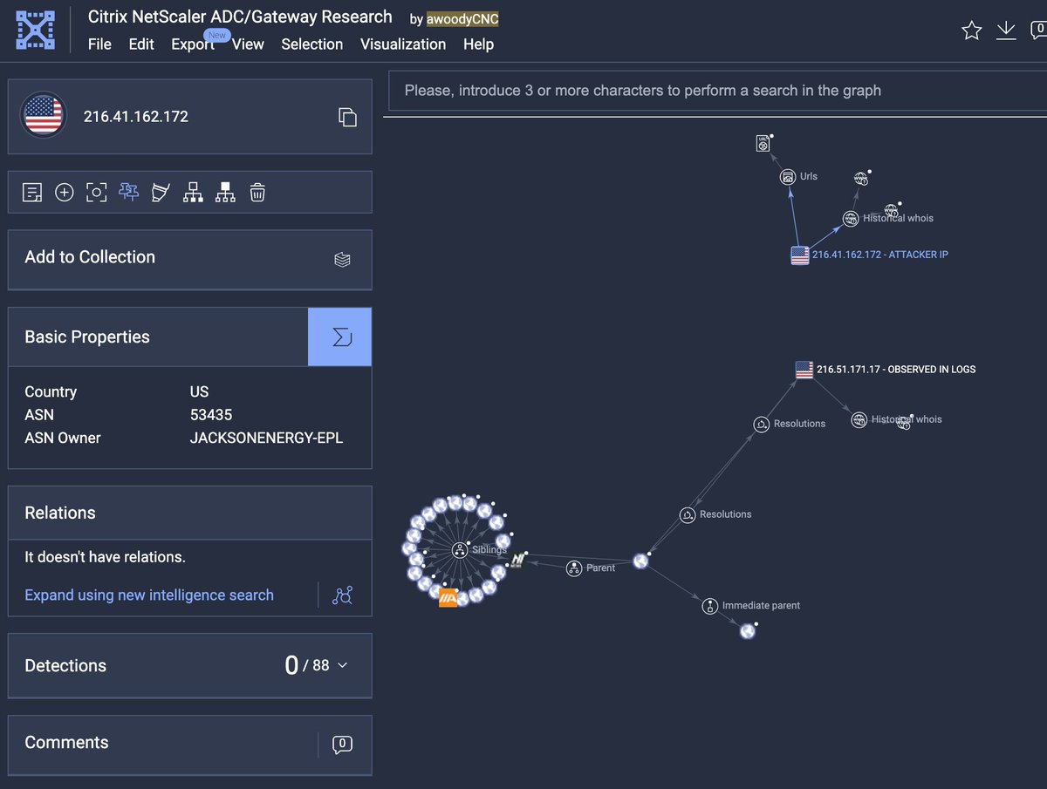
Task: Click the US flag avatar in header panel
Action: (x=44, y=115)
